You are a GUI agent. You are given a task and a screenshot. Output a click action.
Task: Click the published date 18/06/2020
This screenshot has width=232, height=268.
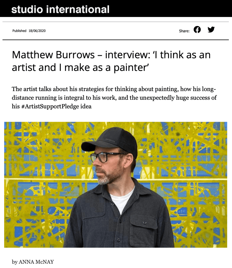tap(37, 31)
